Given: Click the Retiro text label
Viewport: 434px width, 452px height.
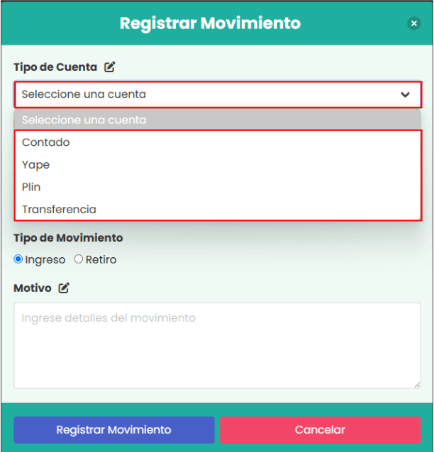Looking at the screenshot, I should 101,260.
